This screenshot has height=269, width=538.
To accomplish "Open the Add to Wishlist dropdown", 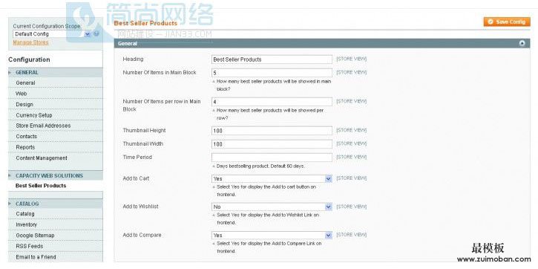I will [x=272, y=207].
